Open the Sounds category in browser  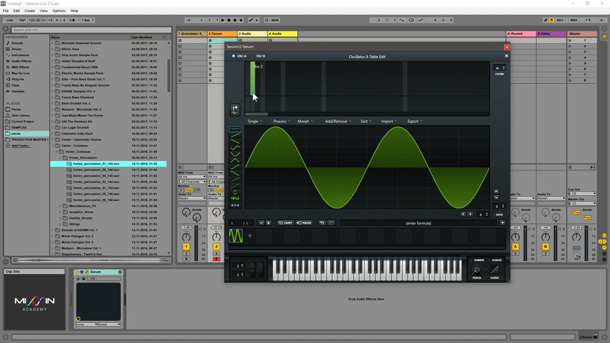(17, 43)
